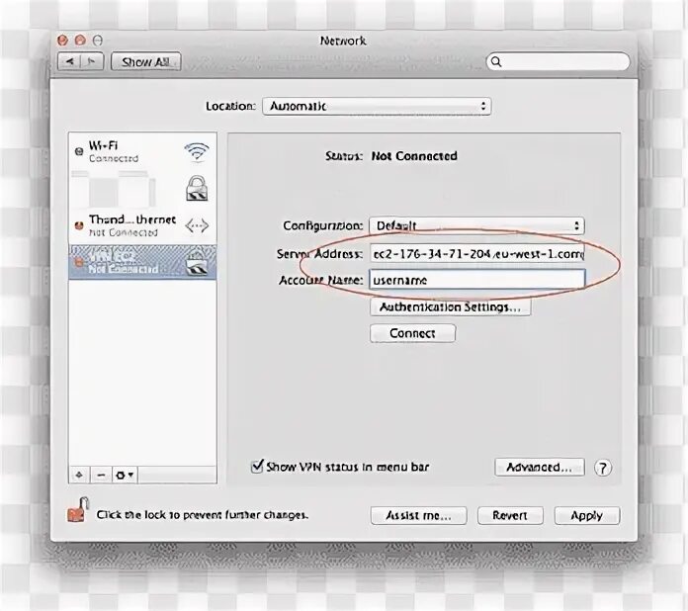Screen dimensions: 688x611
Task: Select the highlighted VPN Not Connected service
Action: 142,262
